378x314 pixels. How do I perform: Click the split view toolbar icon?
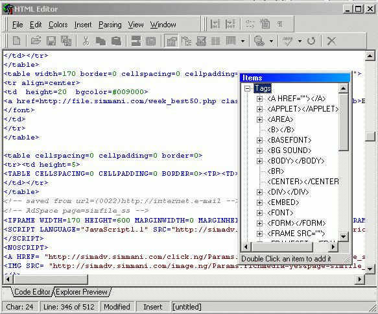pyautogui.click(x=136, y=41)
